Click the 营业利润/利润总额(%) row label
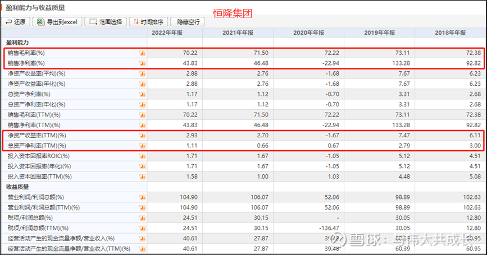487x255 pixels. [x=36, y=197]
